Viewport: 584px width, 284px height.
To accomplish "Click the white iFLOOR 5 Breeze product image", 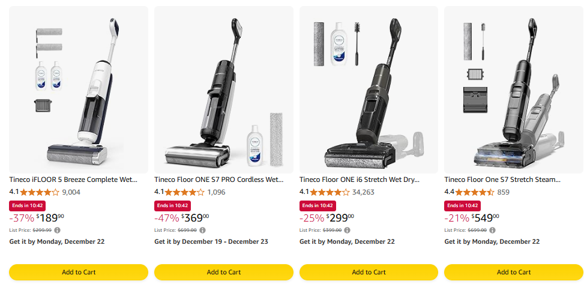I will pos(79,90).
